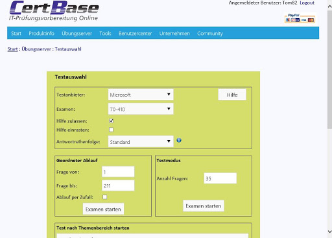Click the blue info icon beside Antwortreihenfolge

click(x=179, y=140)
